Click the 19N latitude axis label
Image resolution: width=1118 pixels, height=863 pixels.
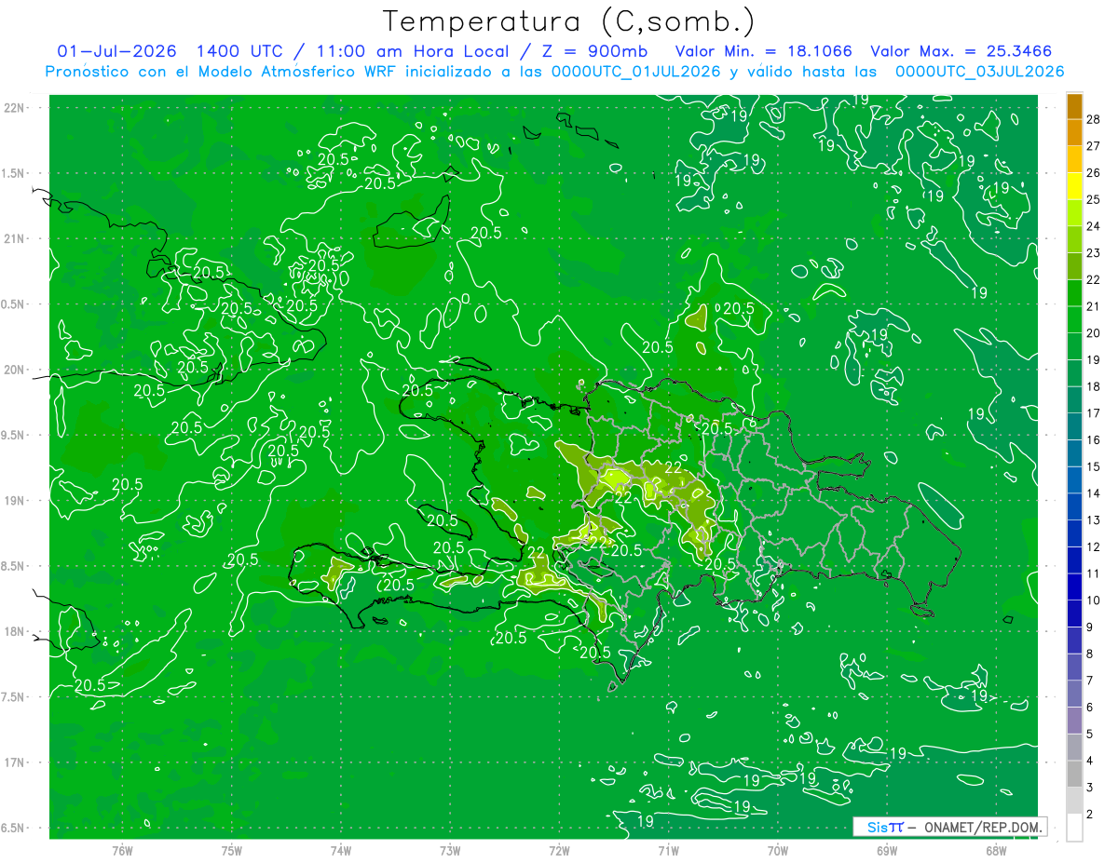click(x=16, y=501)
